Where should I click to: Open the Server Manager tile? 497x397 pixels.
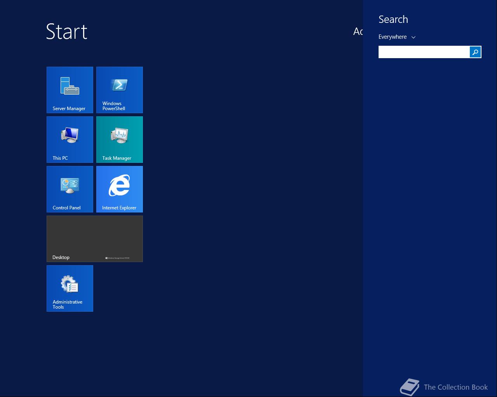pos(70,90)
